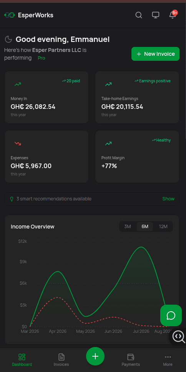
Task: Click the May 2026 chart axis label
Action: pyautogui.click(x=85, y=331)
